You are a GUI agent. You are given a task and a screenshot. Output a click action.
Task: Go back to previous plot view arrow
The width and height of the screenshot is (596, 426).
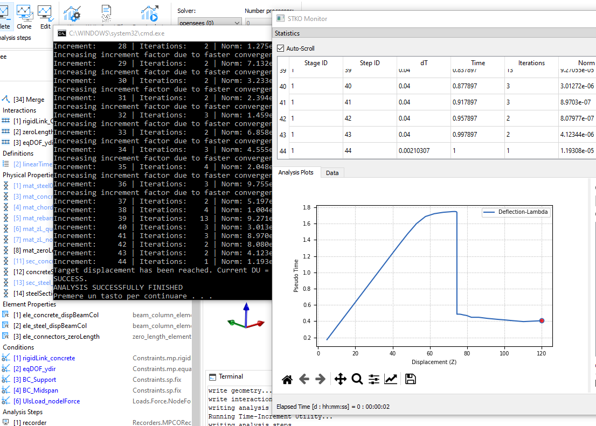click(304, 379)
